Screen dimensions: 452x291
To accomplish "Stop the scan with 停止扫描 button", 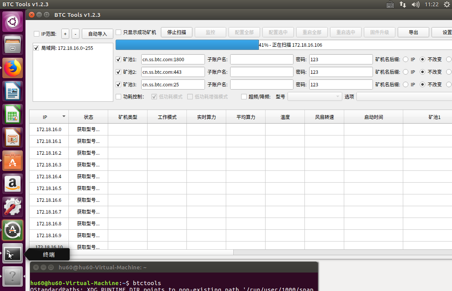I will tap(176, 32).
